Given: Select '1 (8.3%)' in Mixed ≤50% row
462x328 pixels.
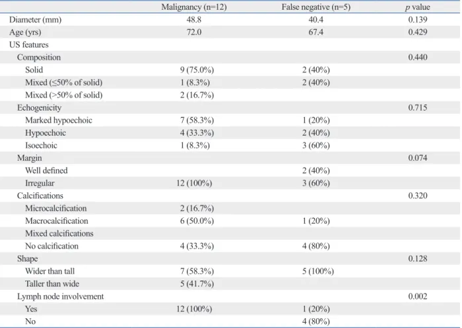Looking at the screenshot, I should pyautogui.click(x=195, y=82).
